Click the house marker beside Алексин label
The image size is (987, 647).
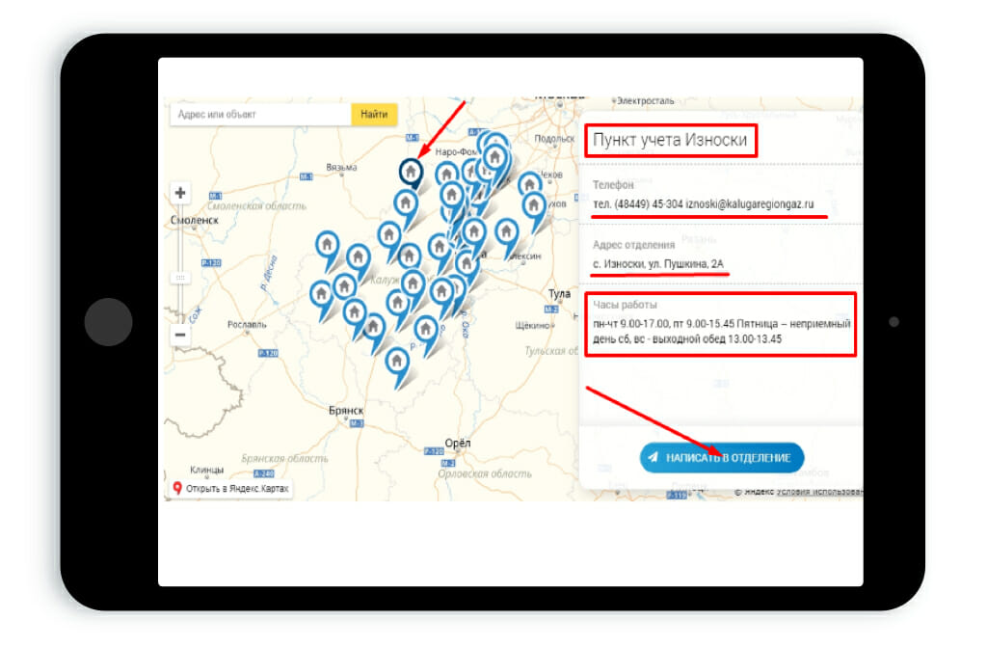coord(506,232)
